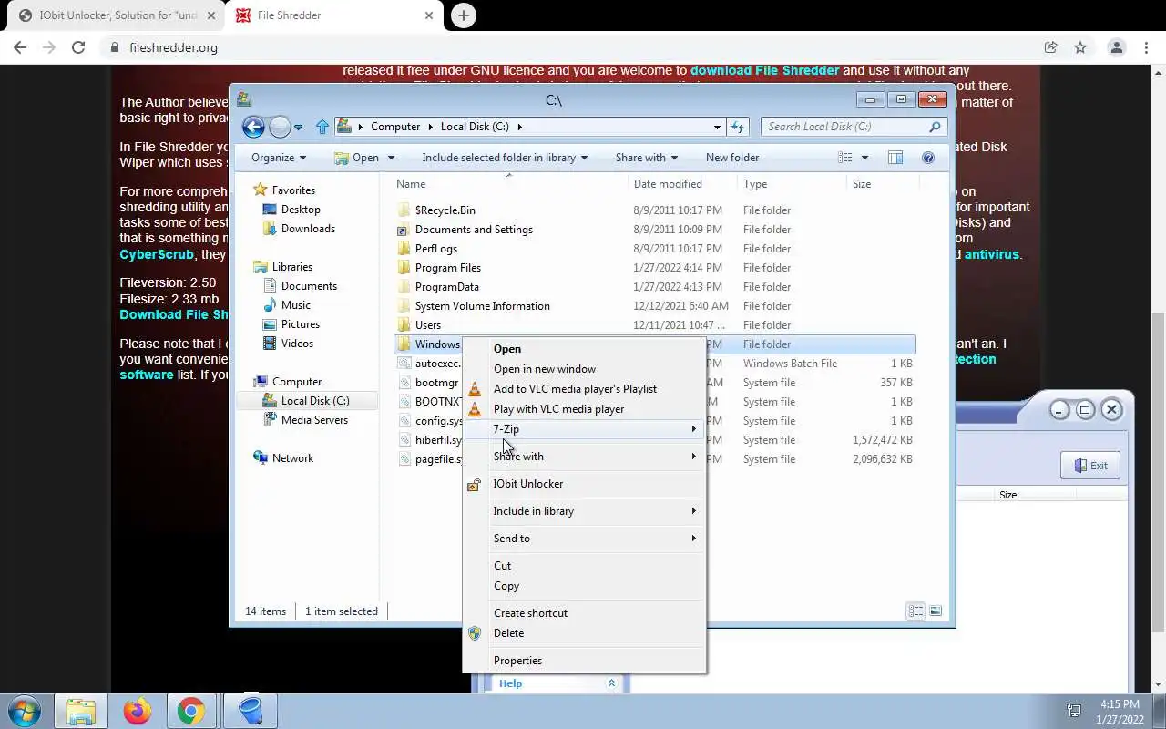Toggle the preview pane icon

[x=895, y=158]
